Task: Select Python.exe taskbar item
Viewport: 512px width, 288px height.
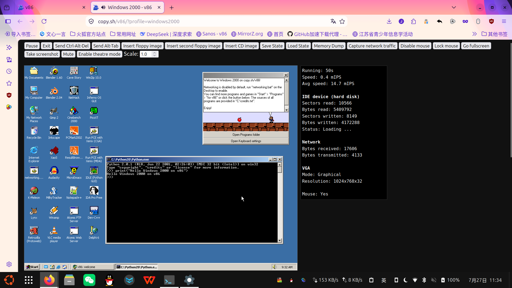Action: (x=137, y=267)
